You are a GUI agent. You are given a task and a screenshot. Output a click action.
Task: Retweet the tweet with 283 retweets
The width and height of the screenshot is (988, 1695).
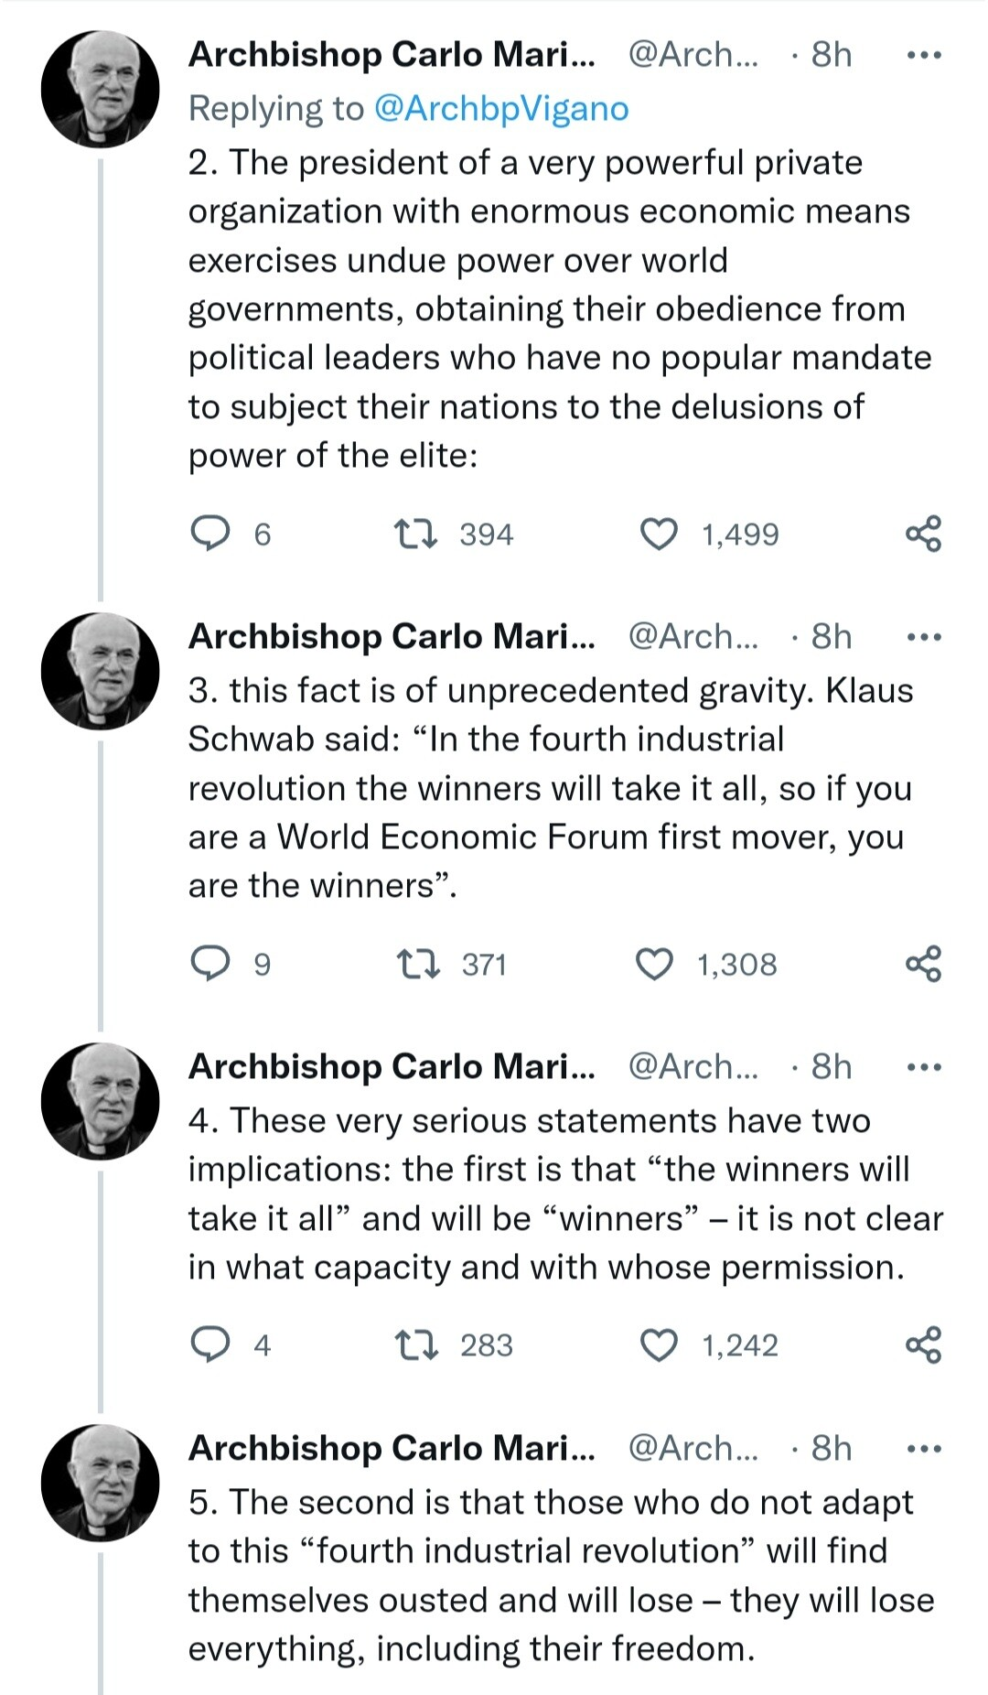416,1344
